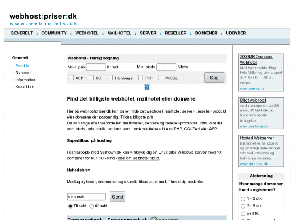Open the UDBYDER menu
This screenshot has width=294, height=220.
tap(236, 33)
